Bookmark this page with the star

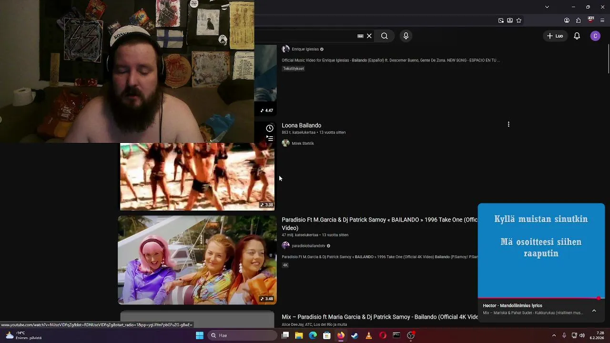point(519,20)
